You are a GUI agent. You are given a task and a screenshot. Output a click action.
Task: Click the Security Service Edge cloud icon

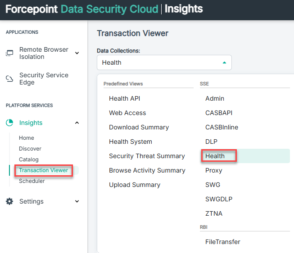pyautogui.click(x=9, y=79)
